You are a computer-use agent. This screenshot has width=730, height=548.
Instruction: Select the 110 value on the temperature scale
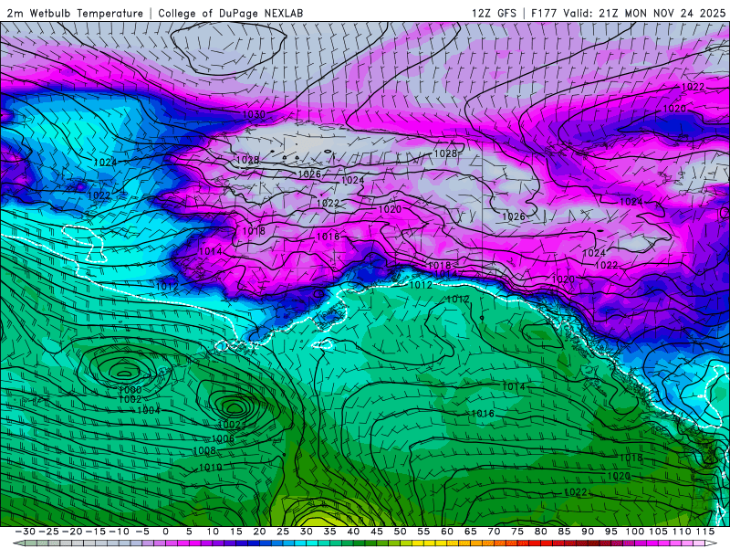[681, 532]
